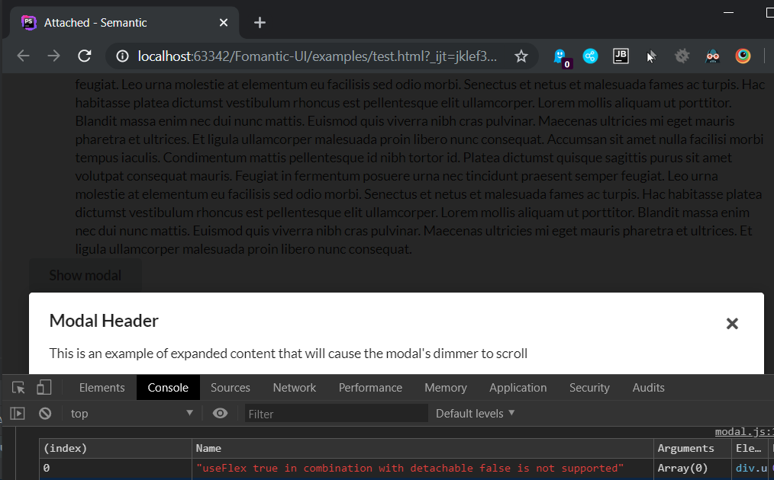Screen dimensions: 774x480
Task: Open the grey gear extension icon
Action: click(682, 56)
